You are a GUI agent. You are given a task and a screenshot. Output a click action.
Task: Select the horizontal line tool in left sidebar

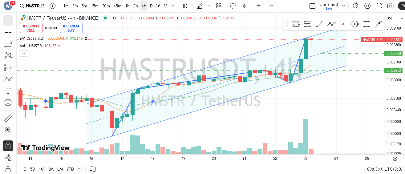click(8, 32)
